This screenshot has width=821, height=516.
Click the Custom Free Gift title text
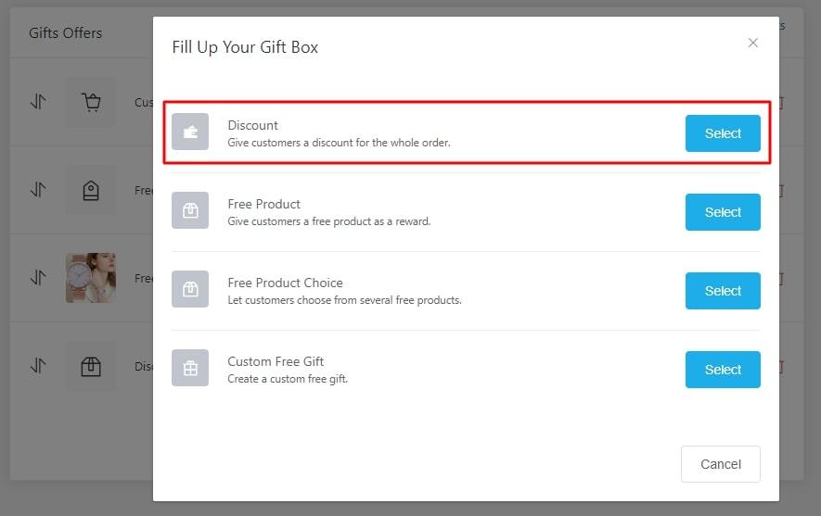click(276, 361)
